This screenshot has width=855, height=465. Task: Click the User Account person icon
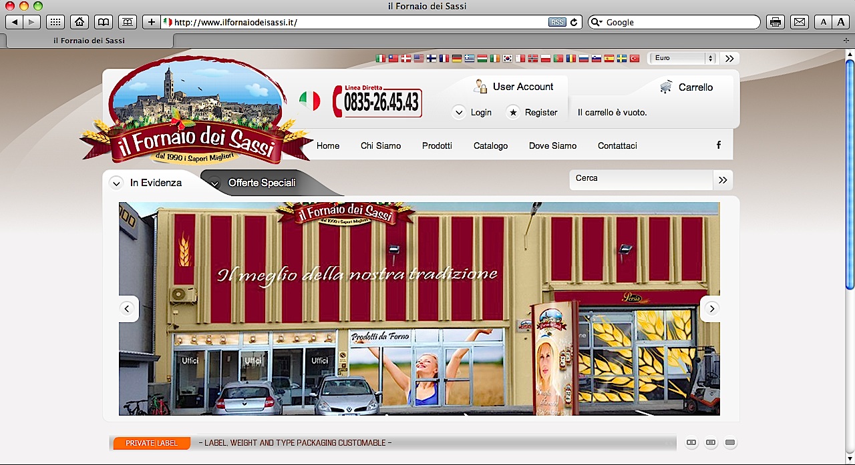pos(480,86)
